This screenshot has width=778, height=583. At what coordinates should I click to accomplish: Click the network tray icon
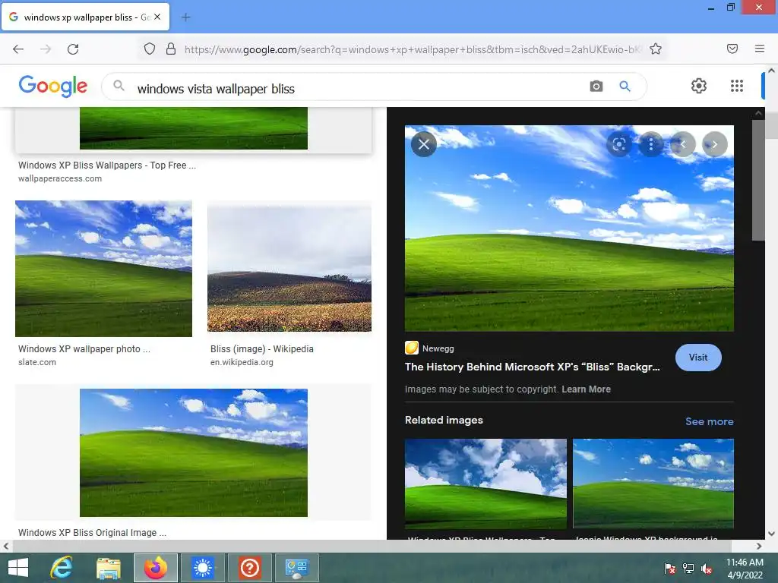coord(688,569)
